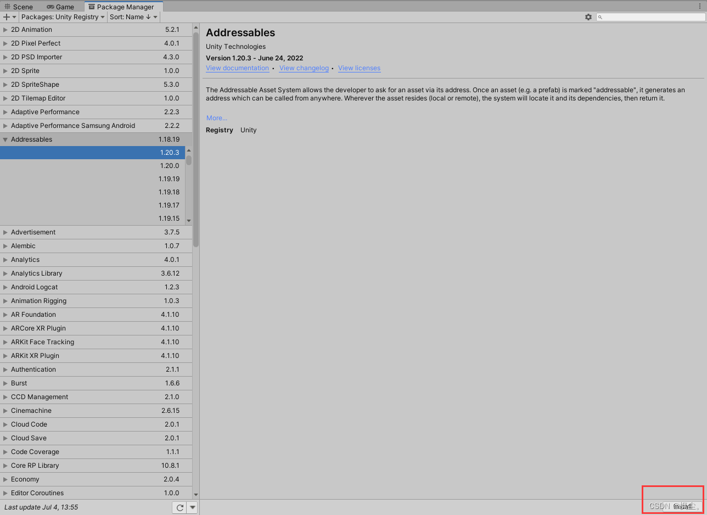The width and height of the screenshot is (707, 515).
Task: Click the refresh package list icon
Action: coord(179,507)
